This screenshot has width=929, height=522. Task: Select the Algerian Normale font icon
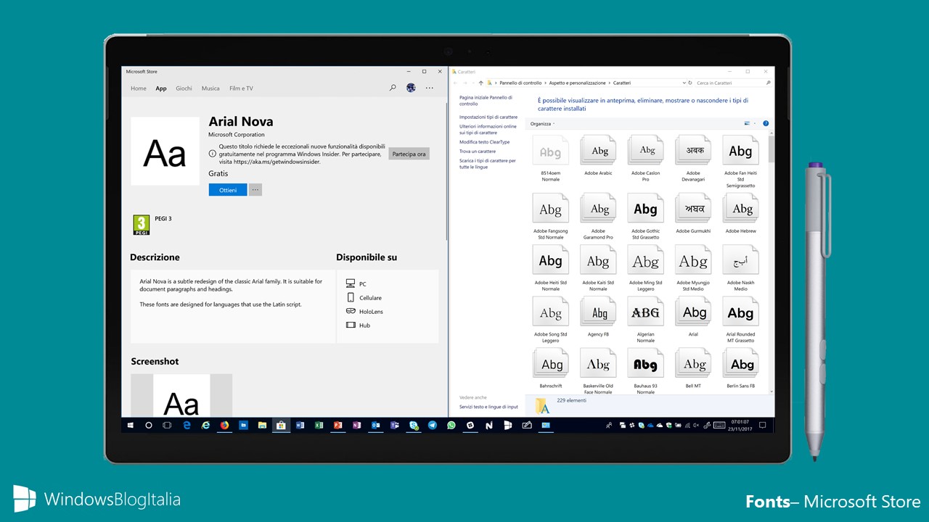click(x=645, y=312)
